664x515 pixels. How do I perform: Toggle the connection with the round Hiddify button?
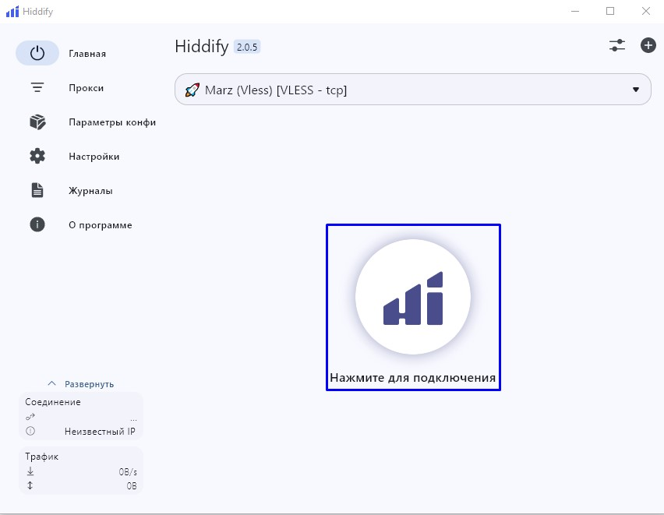pyautogui.click(x=412, y=297)
